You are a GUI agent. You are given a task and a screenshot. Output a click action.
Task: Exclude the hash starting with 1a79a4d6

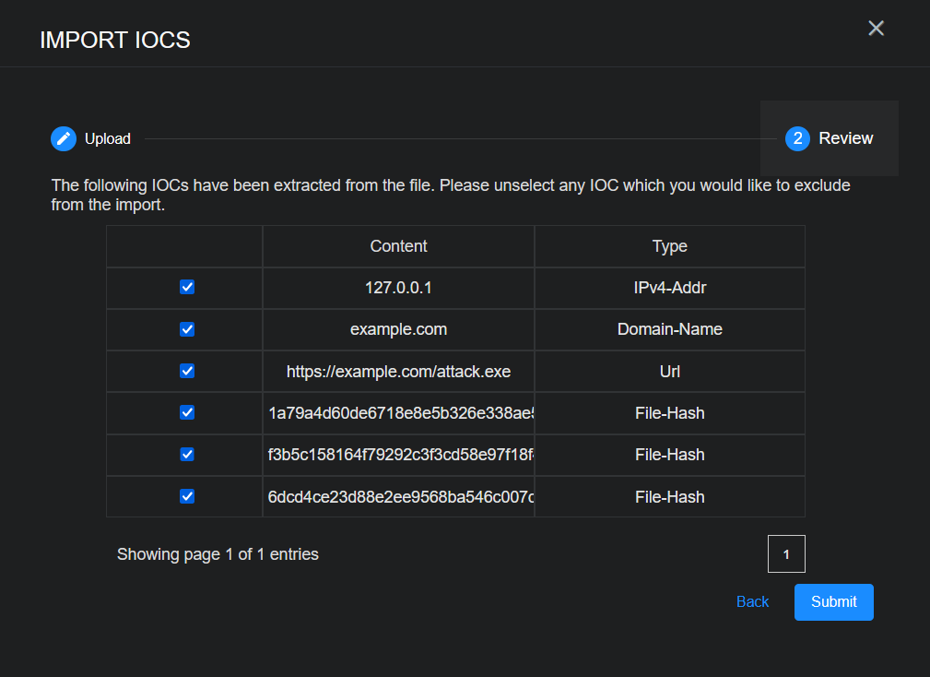point(187,412)
